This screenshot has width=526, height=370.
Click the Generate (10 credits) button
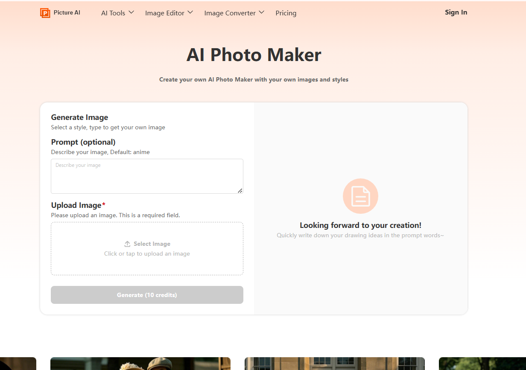click(x=147, y=295)
